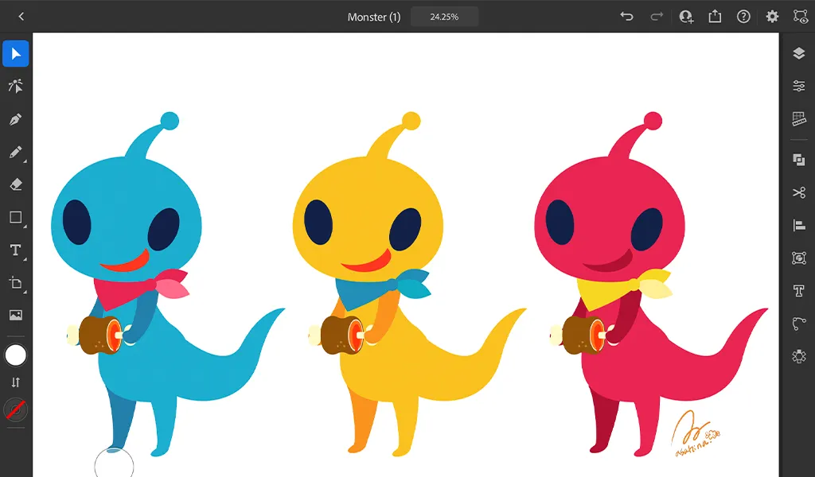This screenshot has width=815, height=477.
Task: Pick the Eraser tool
Action: pos(16,184)
